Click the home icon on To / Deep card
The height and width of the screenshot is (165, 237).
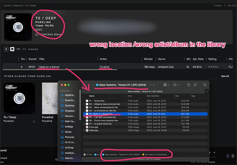pyautogui.click(x=34, y=122)
